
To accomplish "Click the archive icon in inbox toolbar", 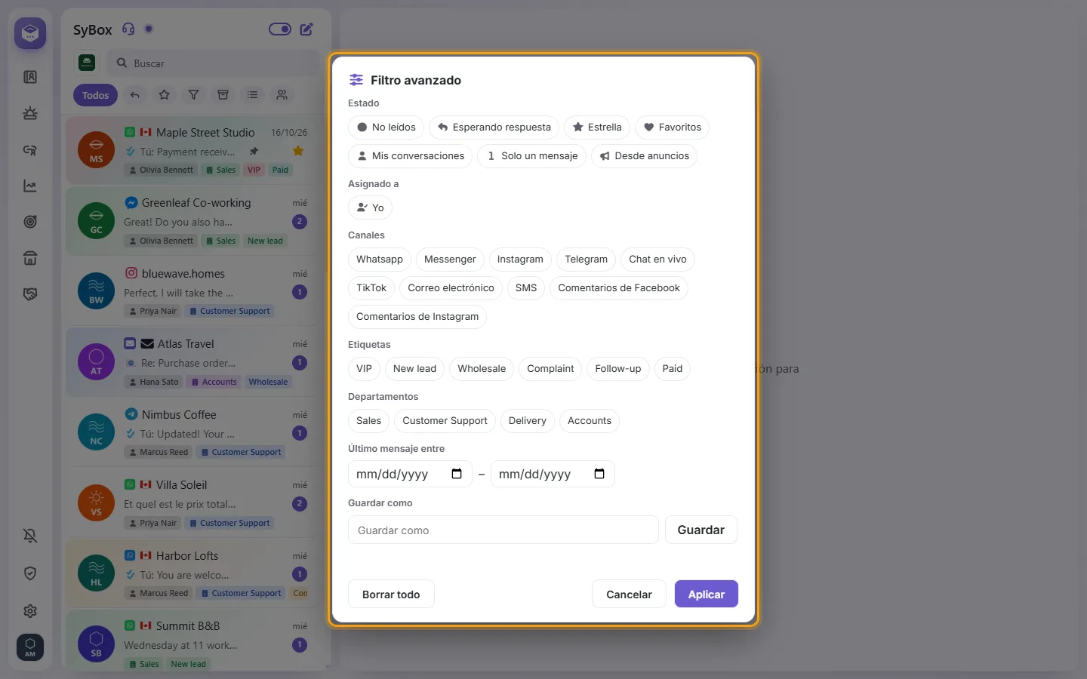I will pos(223,95).
